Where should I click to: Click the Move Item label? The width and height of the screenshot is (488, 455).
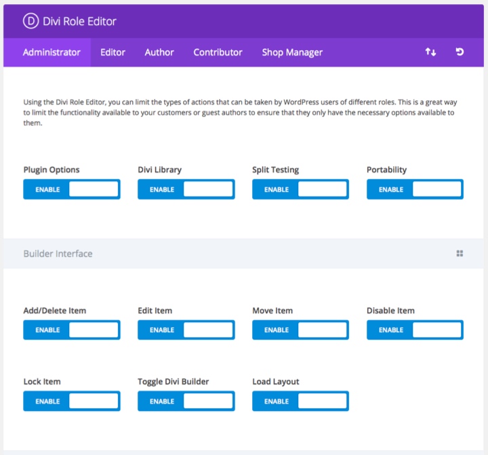272,311
